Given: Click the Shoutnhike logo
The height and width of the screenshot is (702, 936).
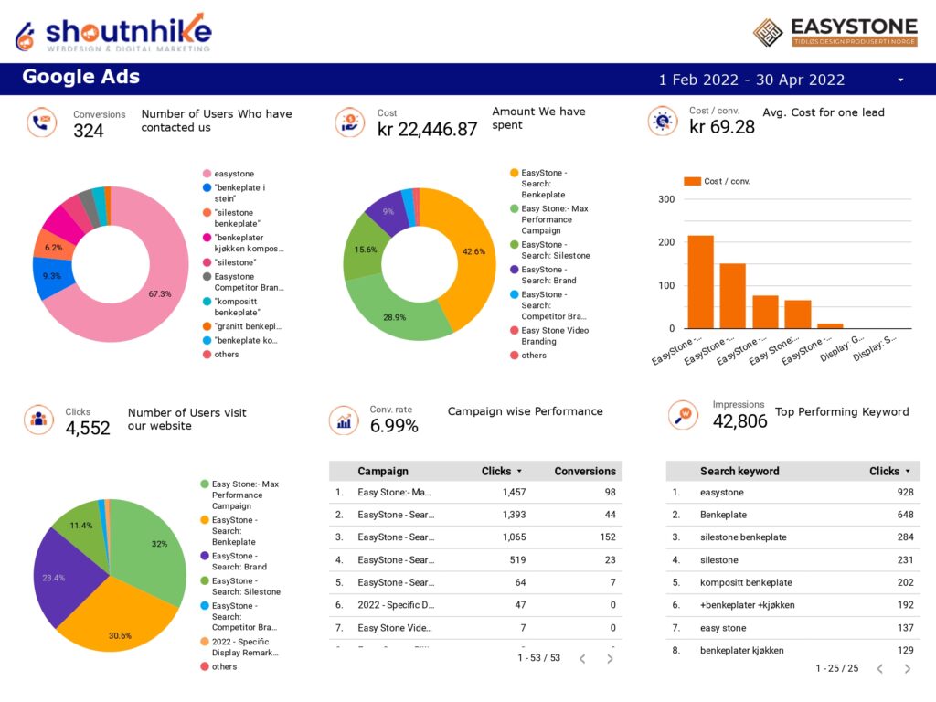Looking at the screenshot, I should point(113,32).
